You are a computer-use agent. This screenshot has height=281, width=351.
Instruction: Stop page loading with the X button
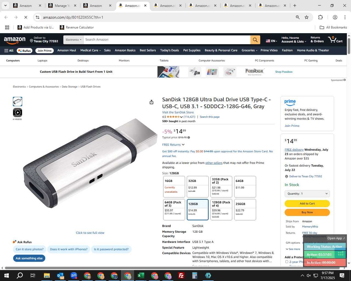(26, 17)
